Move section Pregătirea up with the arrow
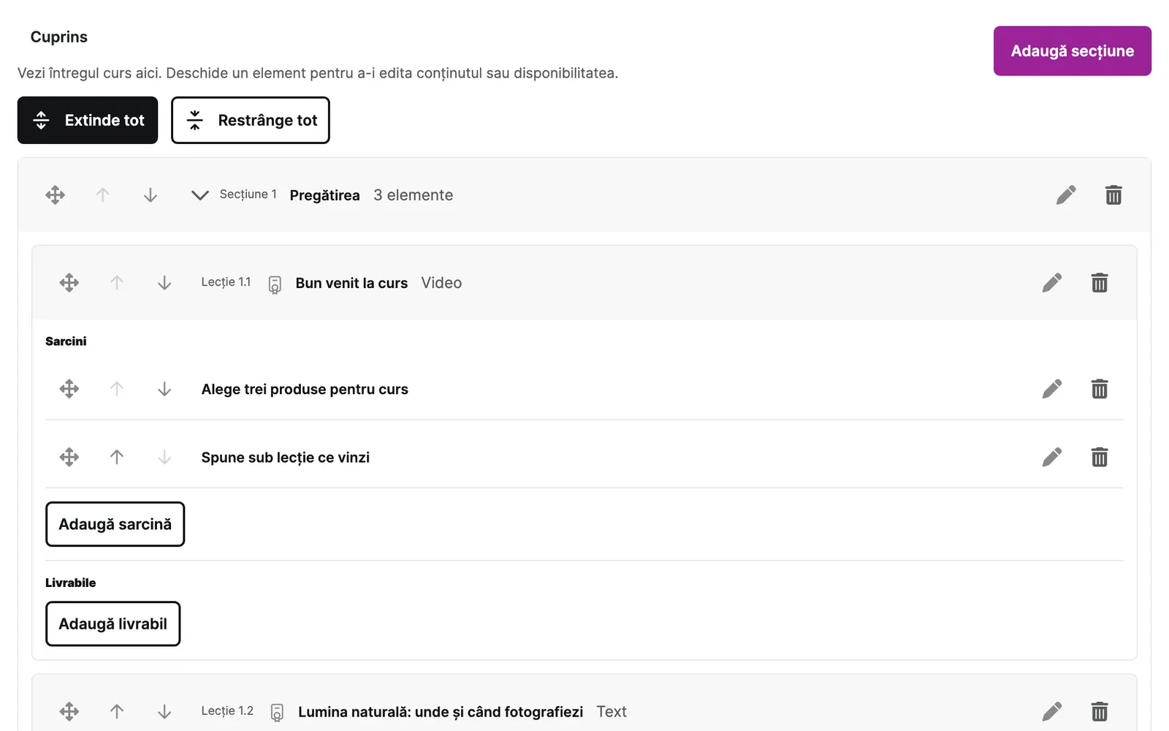 tap(103, 195)
